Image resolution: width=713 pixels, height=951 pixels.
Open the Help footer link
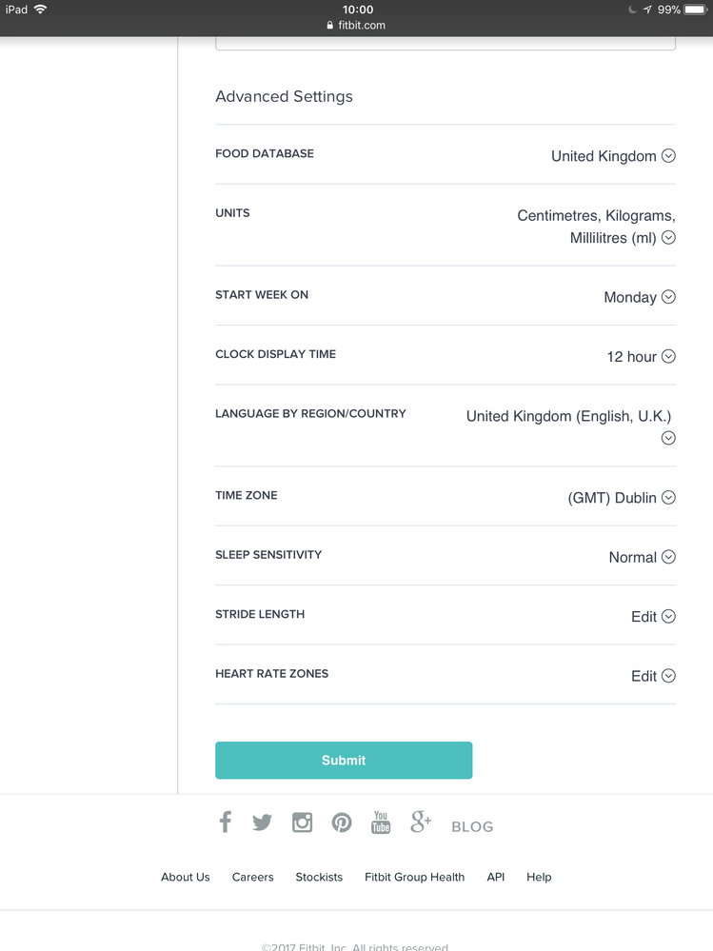click(x=539, y=877)
